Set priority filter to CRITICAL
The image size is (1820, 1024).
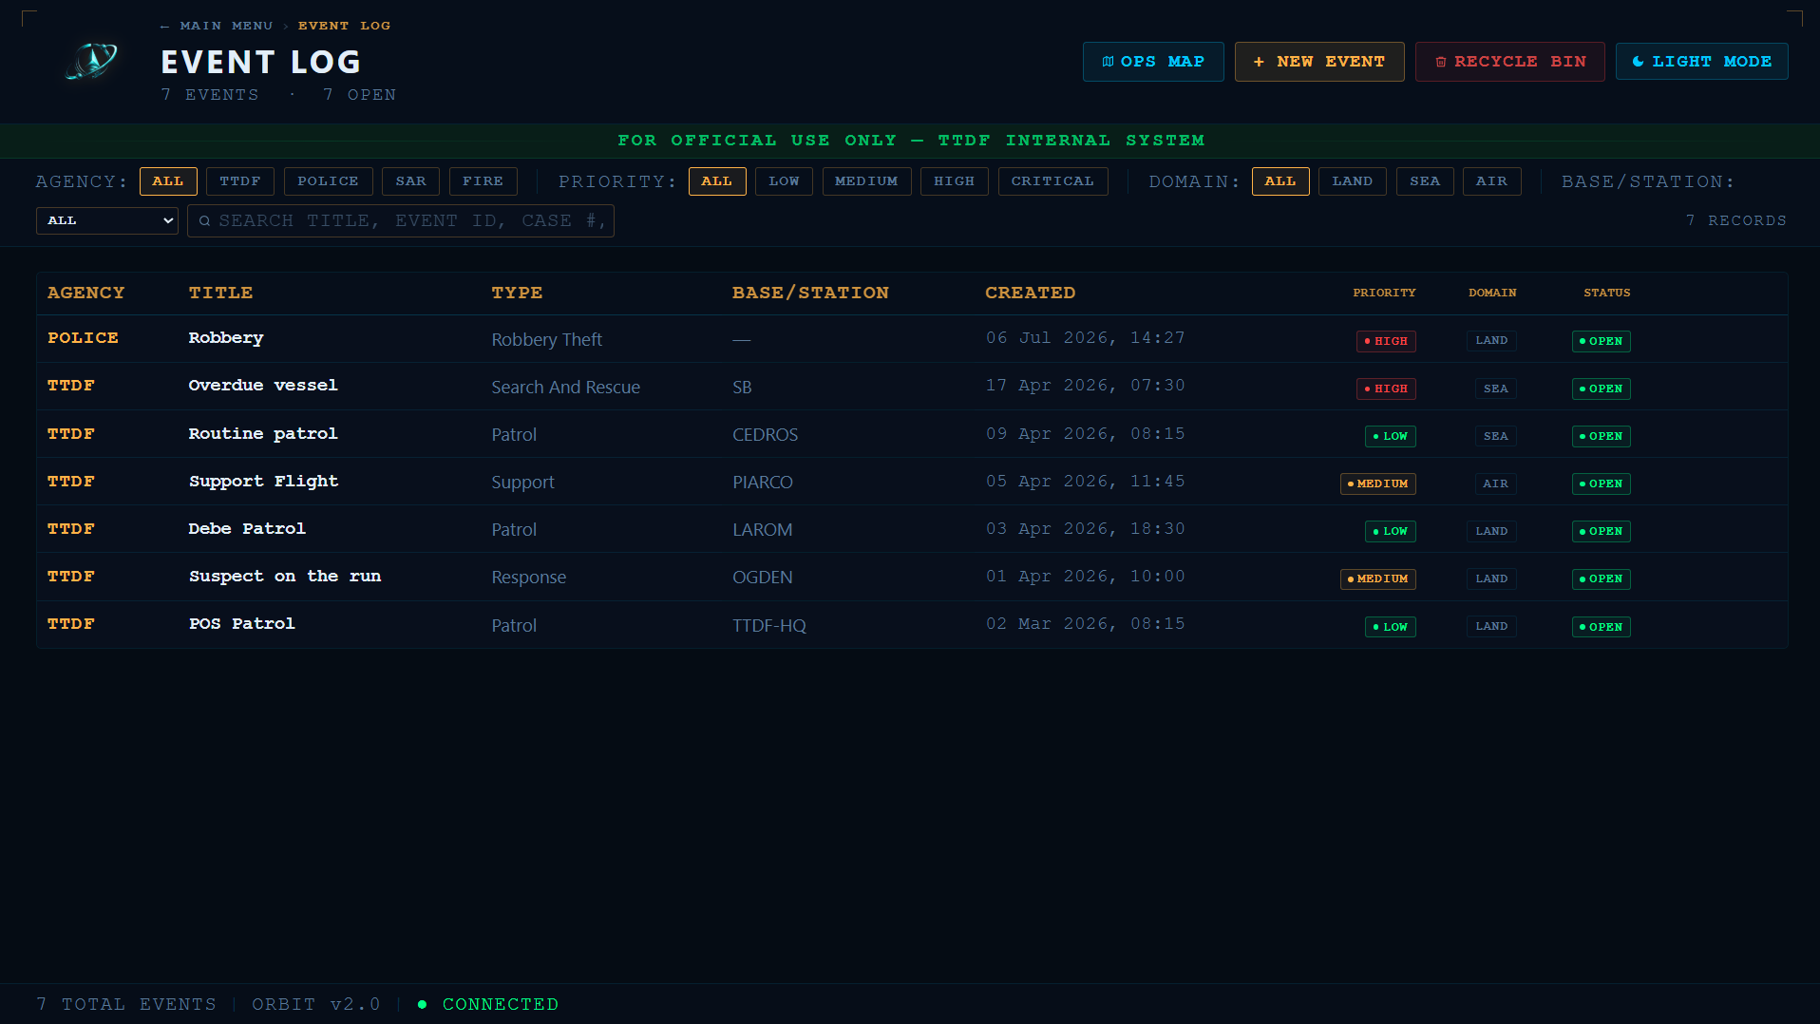pos(1052,181)
